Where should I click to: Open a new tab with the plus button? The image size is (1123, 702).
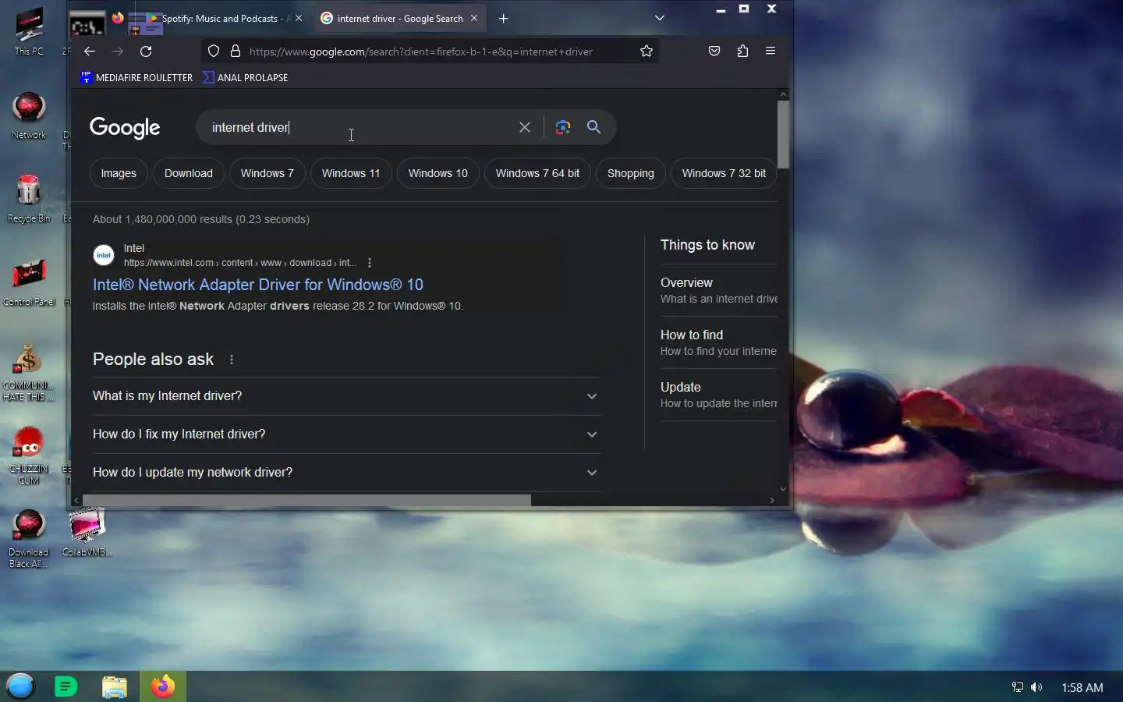(504, 19)
